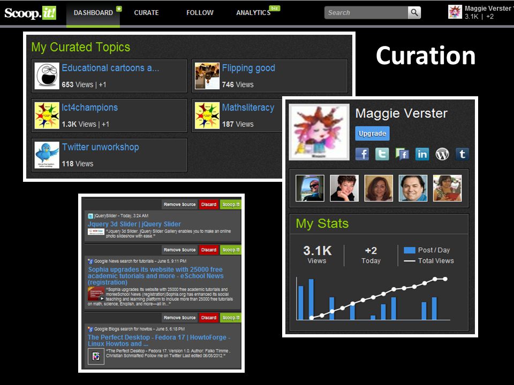Click the Jquery slider article thumbnail
514x385 pixels.
point(96,232)
